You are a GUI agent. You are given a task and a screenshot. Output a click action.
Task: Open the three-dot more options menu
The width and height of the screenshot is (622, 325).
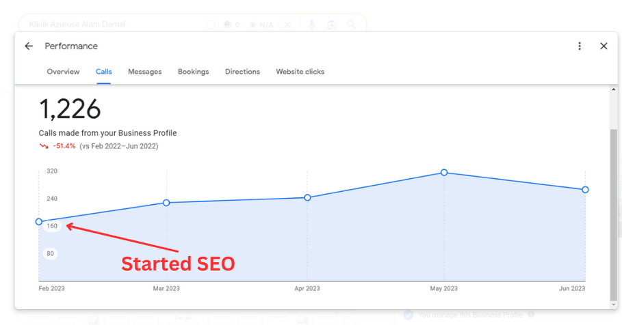coord(580,46)
